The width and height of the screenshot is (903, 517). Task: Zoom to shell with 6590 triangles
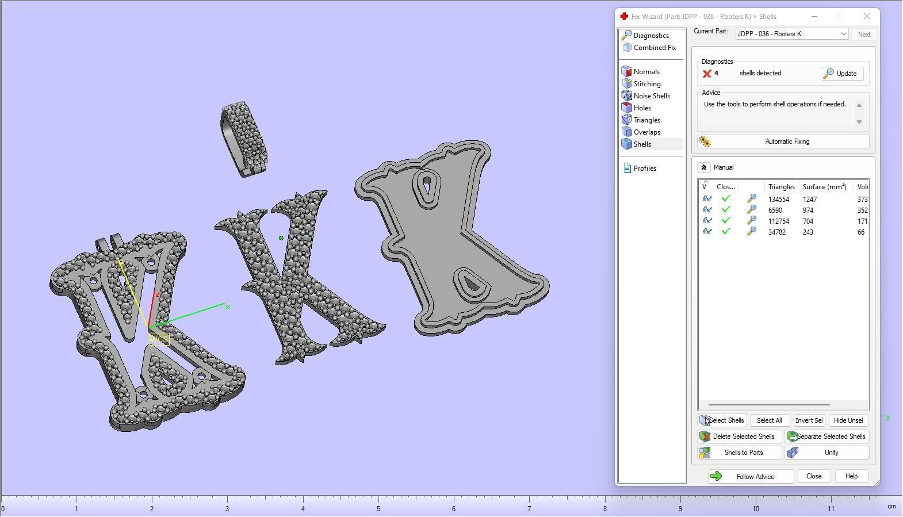(751, 210)
